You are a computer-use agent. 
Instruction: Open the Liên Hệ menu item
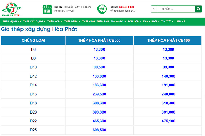pos(180,21)
